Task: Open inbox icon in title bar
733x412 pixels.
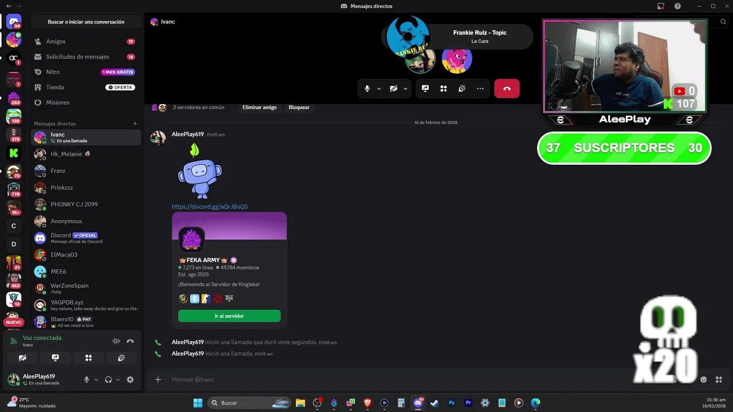Action: pyautogui.click(x=661, y=6)
